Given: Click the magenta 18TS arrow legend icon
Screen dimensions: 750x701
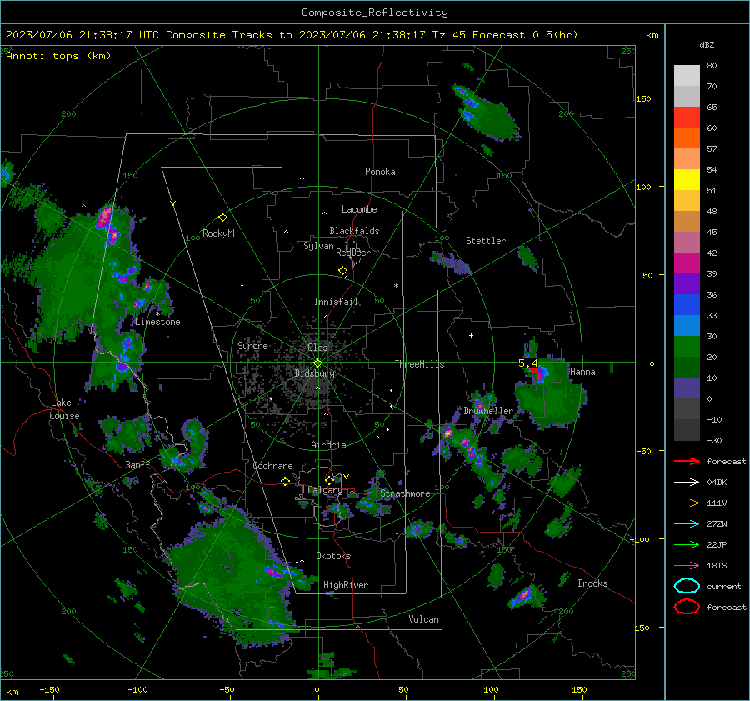Looking at the screenshot, I should click(687, 566).
